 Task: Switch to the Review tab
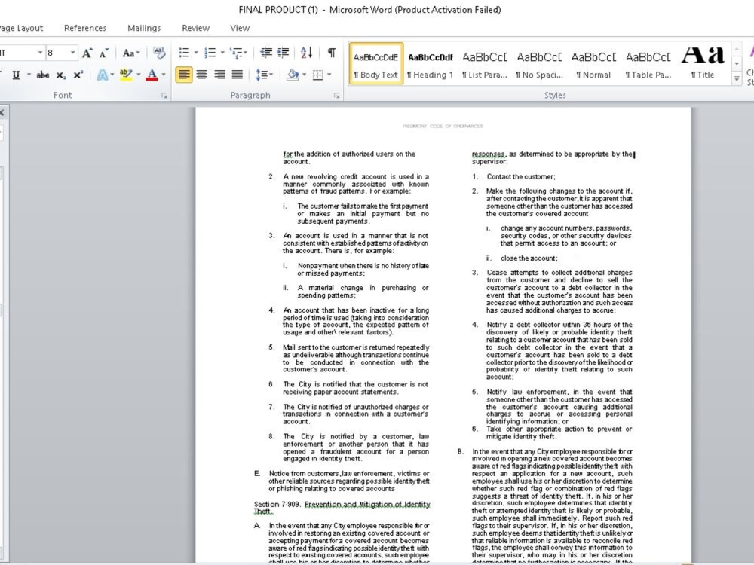pyautogui.click(x=196, y=28)
